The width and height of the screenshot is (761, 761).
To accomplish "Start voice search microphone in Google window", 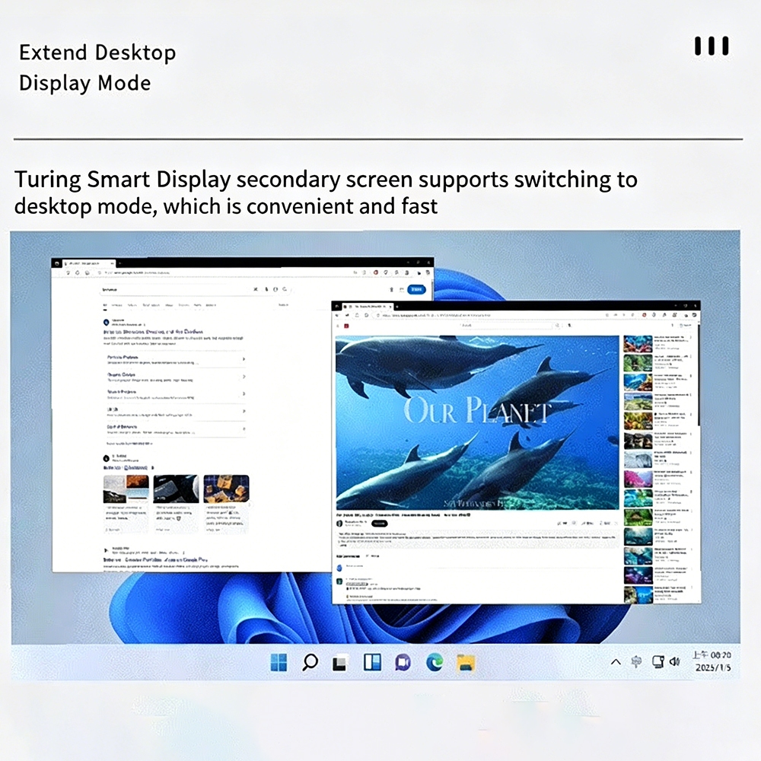I will (x=266, y=289).
